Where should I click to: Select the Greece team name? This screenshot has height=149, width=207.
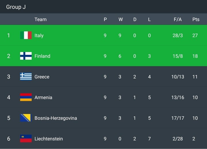[42, 77]
